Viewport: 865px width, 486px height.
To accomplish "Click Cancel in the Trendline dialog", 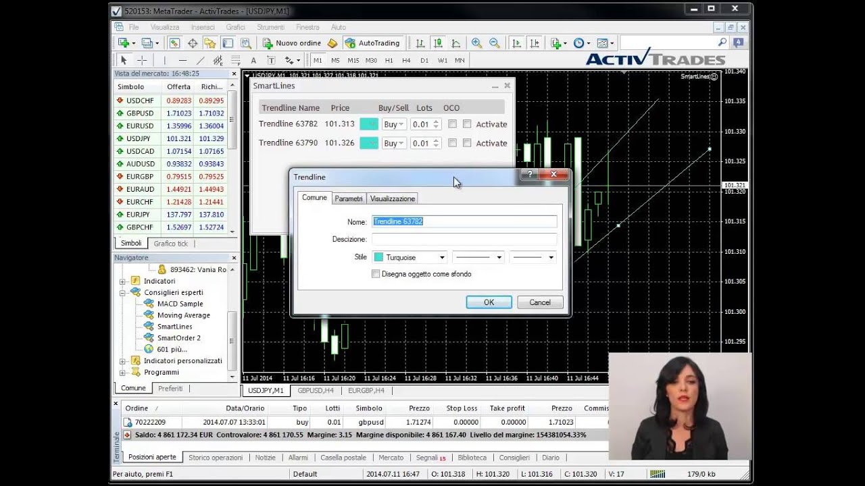I will (x=540, y=302).
